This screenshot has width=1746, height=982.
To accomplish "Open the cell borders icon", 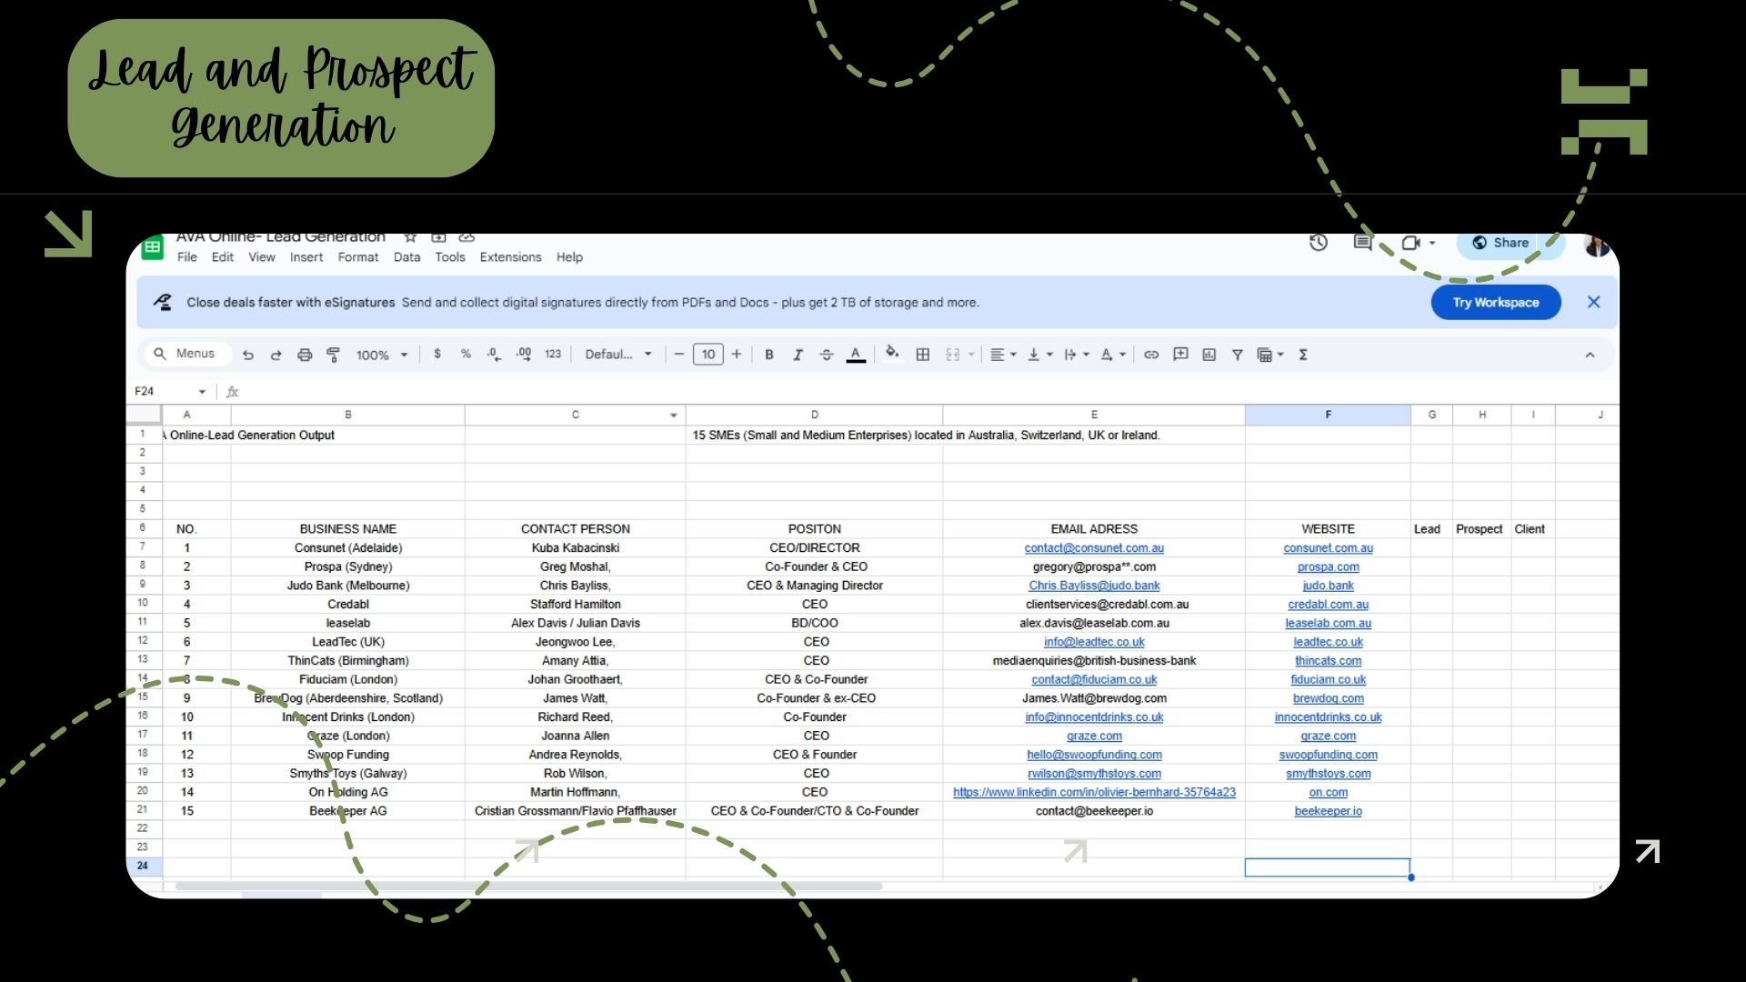I will click(922, 355).
